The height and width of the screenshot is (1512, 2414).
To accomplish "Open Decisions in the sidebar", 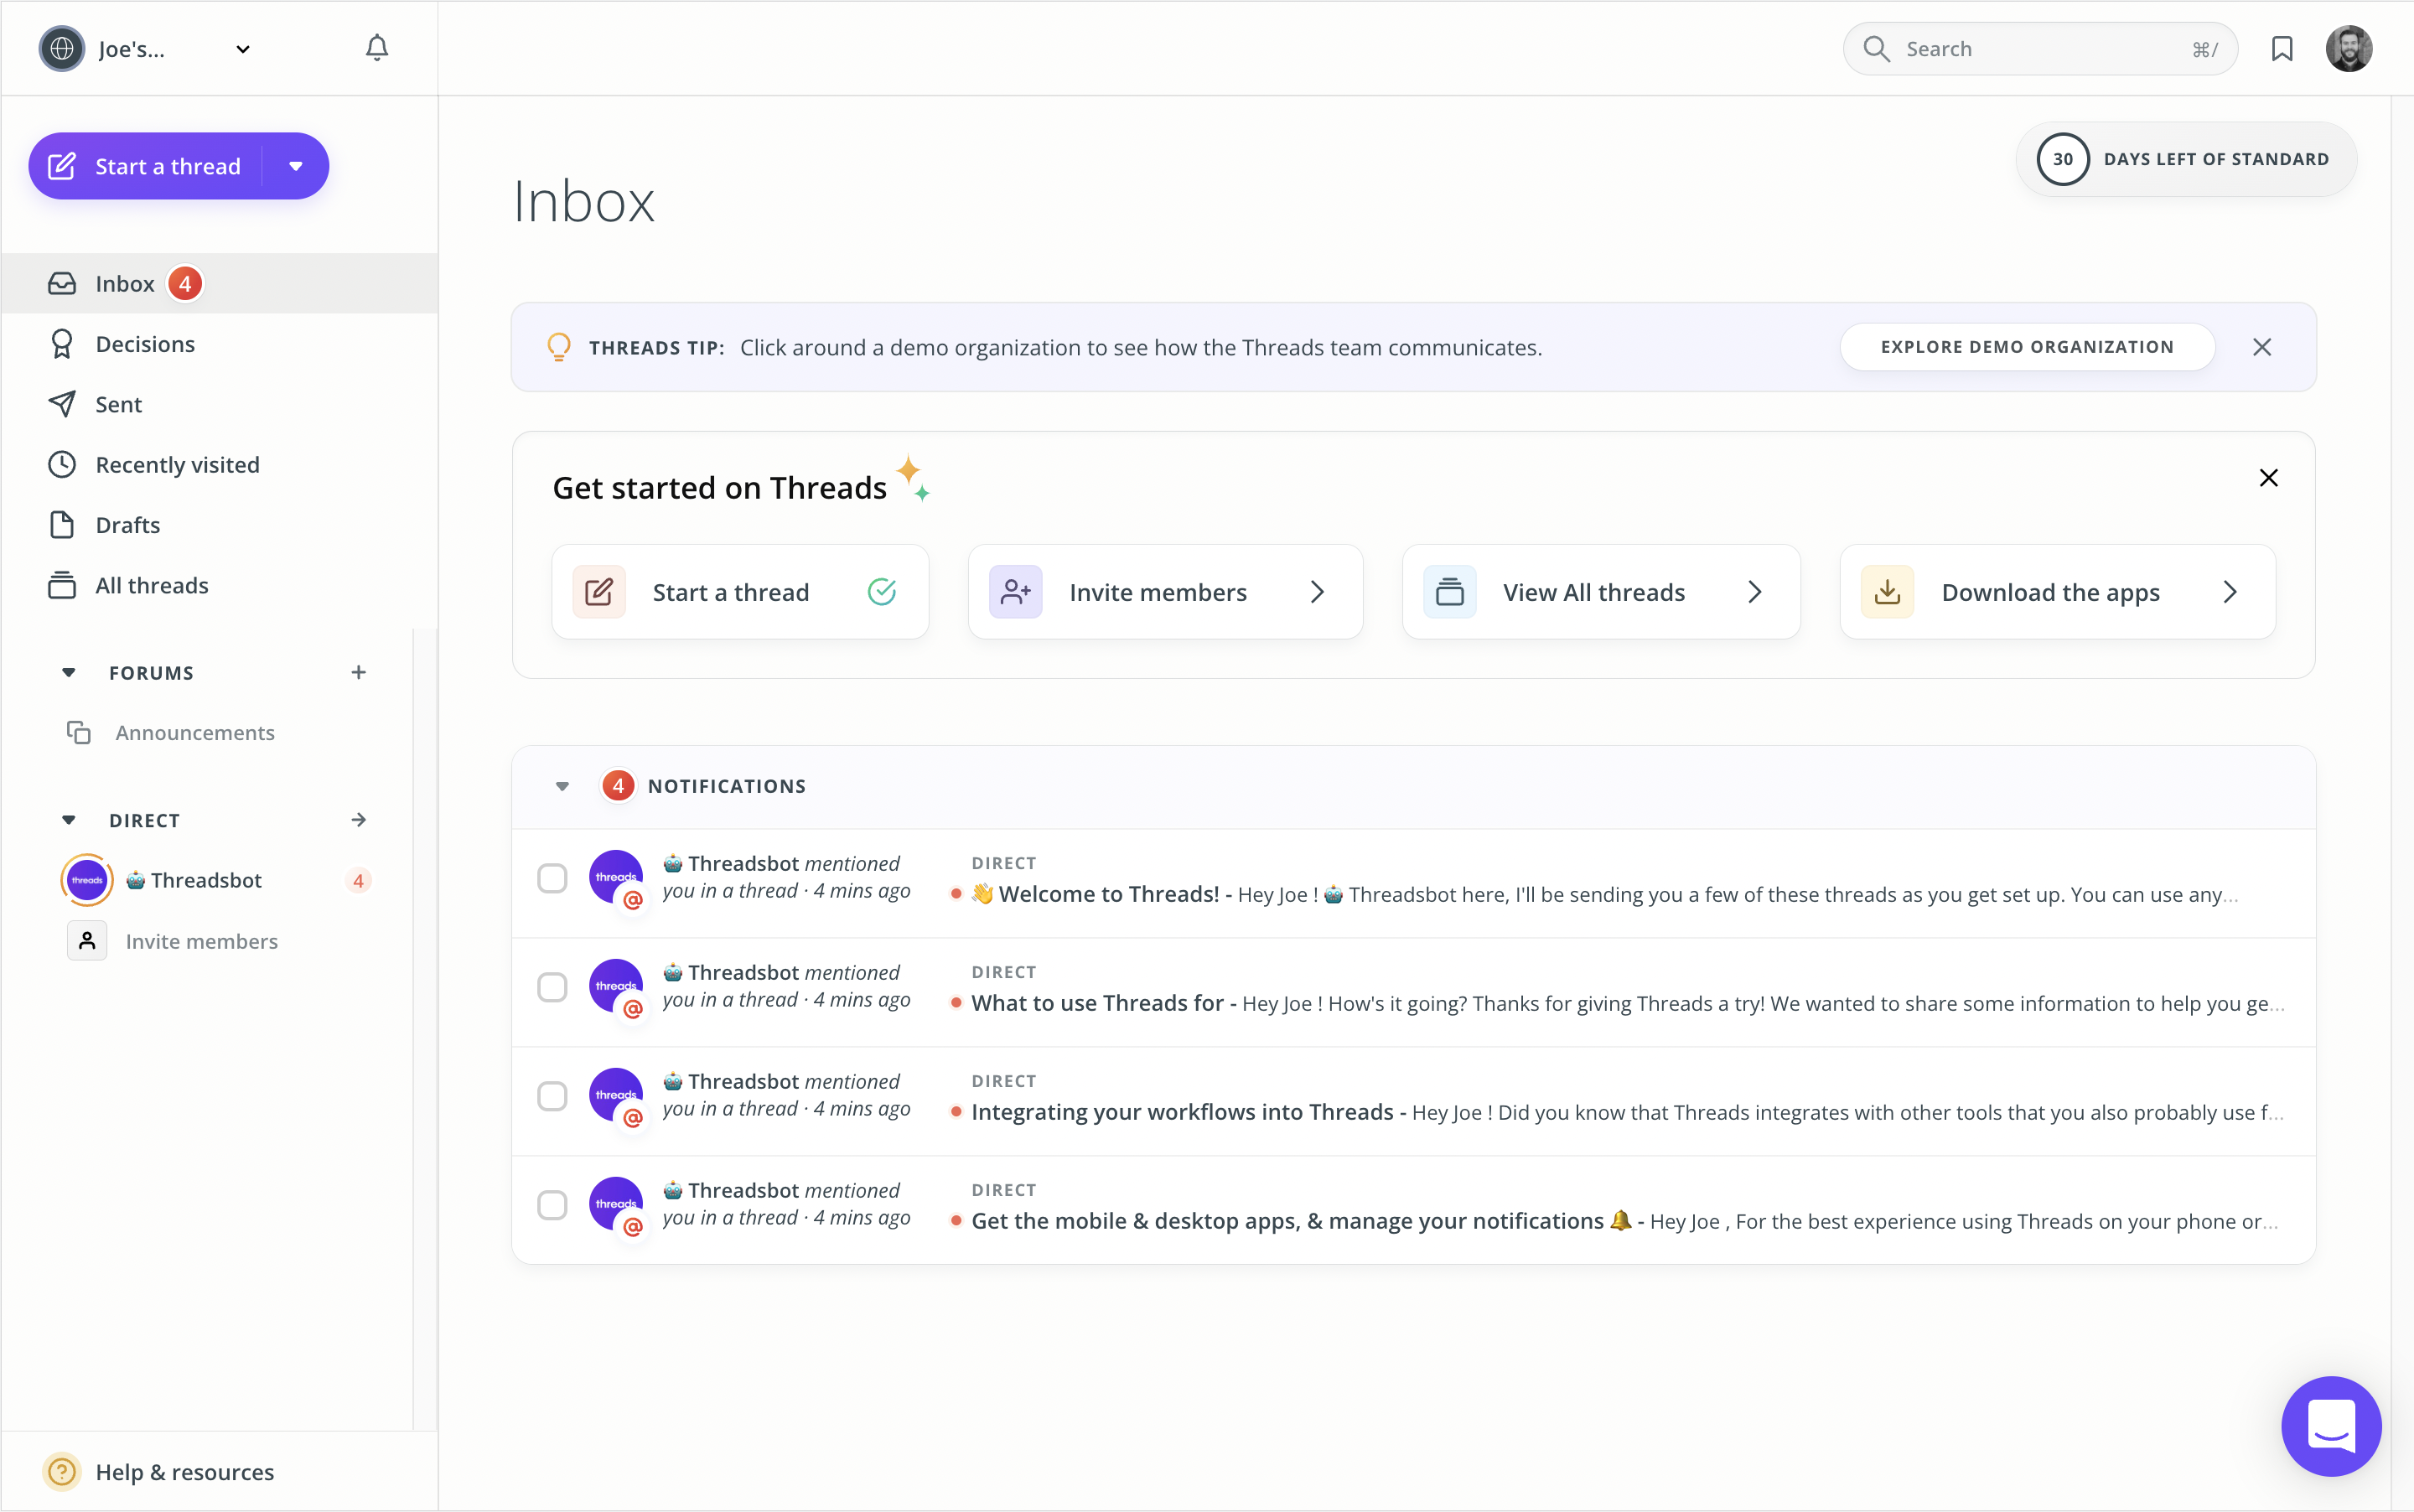I will pos(145,344).
